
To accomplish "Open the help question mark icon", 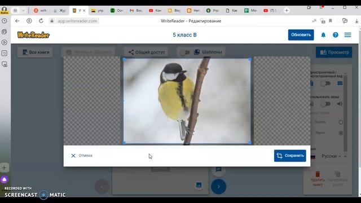I will pyautogui.click(x=336, y=35).
